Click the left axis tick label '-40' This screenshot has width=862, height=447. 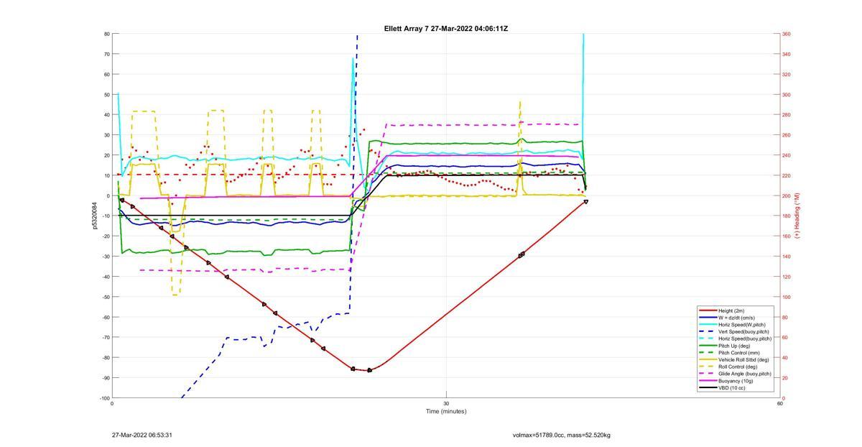(x=106, y=277)
